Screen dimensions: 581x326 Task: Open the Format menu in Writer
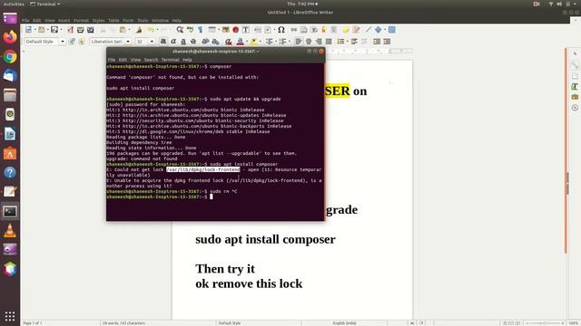81,20
